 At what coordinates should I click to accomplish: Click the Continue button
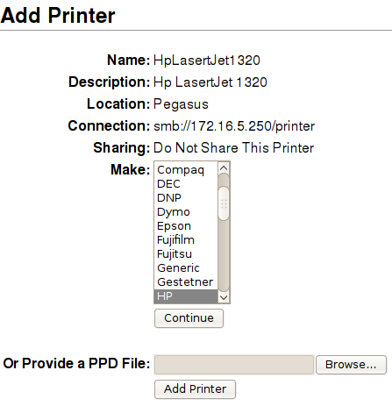tap(189, 318)
